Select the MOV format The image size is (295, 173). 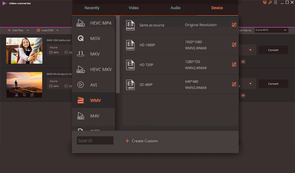pyautogui.click(x=94, y=39)
